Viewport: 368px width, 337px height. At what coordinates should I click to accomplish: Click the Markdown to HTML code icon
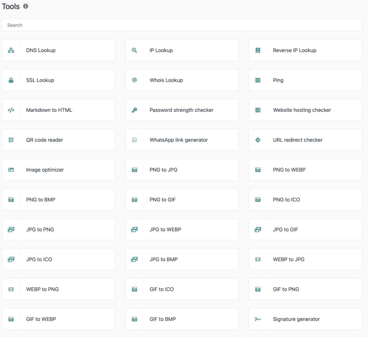coord(11,110)
